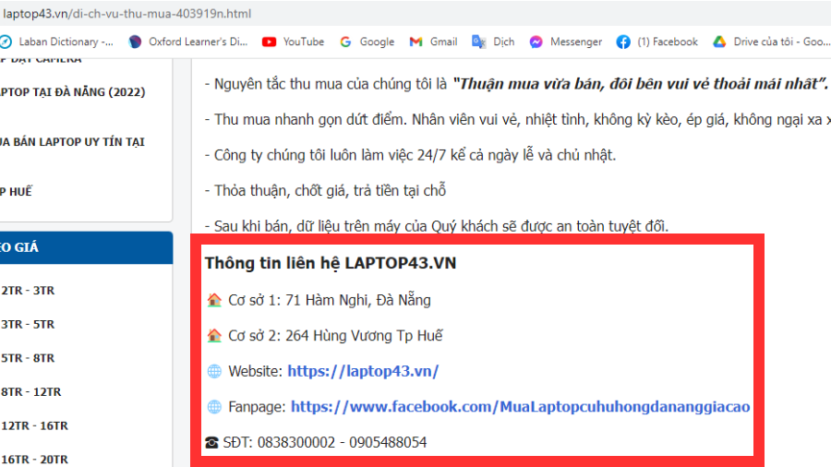The height and width of the screenshot is (467, 831).
Task: Open sidebar article BÁN LAPTOP UY TÍN TẠI
Action: click(x=72, y=142)
